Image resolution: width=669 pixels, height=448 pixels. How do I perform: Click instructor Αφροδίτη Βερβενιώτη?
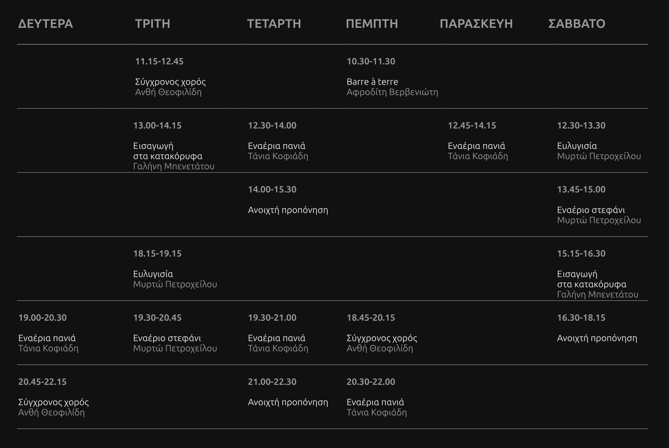click(x=392, y=92)
